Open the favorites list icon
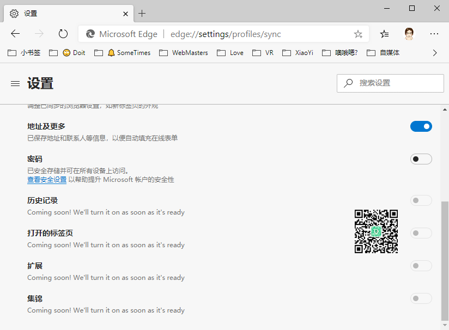Screen dimensions: 449x330 click(x=385, y=34)
